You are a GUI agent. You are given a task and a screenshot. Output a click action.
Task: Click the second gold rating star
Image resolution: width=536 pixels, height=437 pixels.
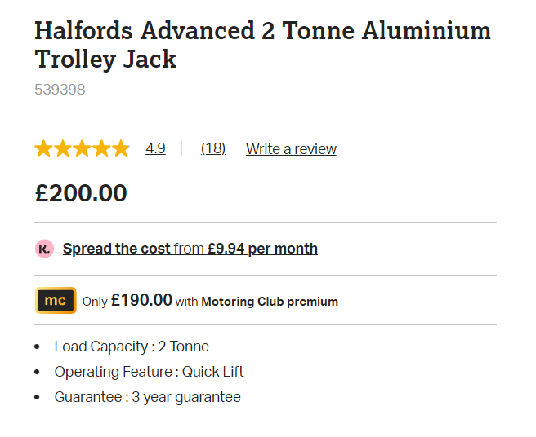[x=63, y=148]
